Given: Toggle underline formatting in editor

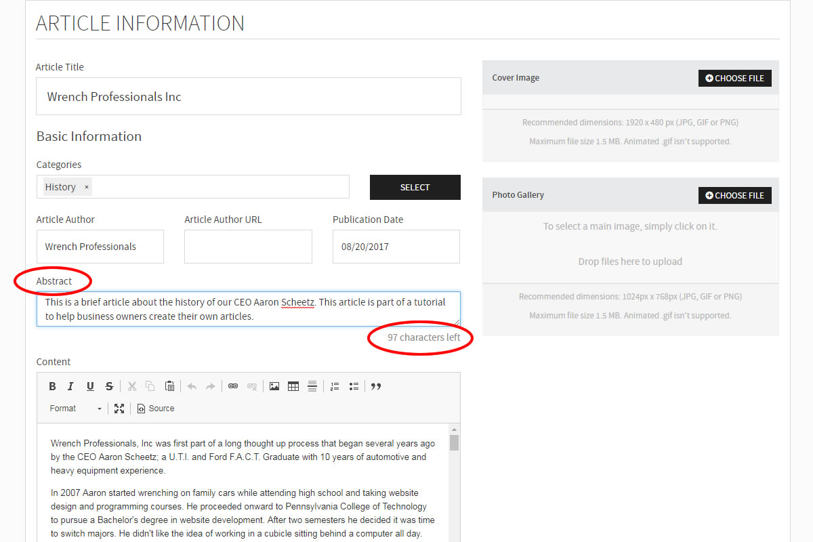Looking at the screenshot, I should pos(90,386).
